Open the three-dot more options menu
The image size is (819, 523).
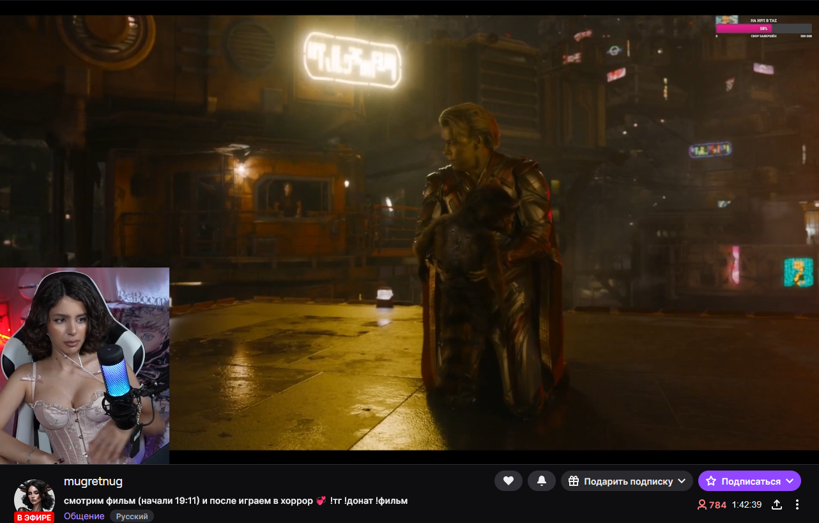tap(797, 504)
